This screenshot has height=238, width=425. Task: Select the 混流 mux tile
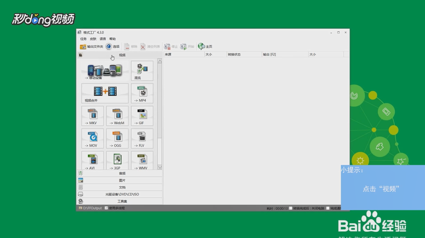tap(142, 70)
